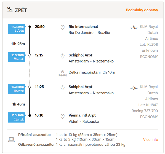Click location pin beside Schiphol Arpt departure 14:25

(63, 88)
